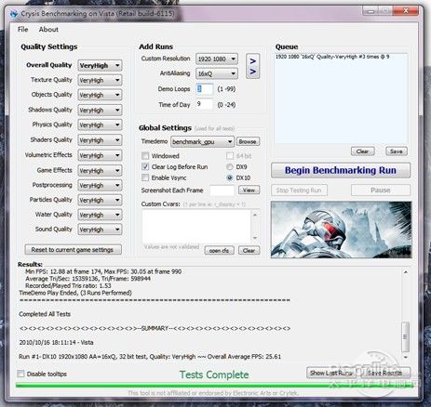The image size is (431, 407).
Task: Click Screenshot Each Frame input field
Action: click(222, 190)
